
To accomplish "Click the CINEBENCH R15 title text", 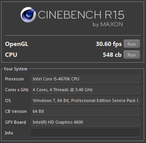I will (x=81, y=15).
